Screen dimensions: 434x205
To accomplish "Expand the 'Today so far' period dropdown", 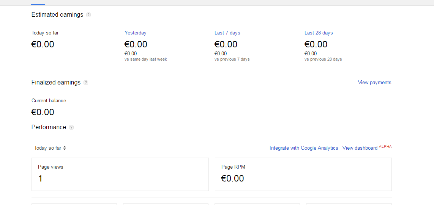I will point(50,148).
